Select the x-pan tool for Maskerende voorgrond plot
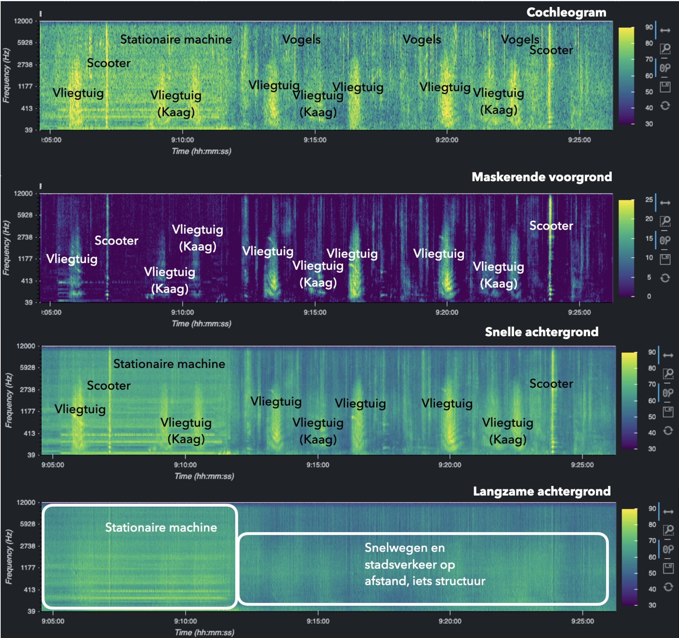This screenshot has width=679, height=638. pos(665,203)
